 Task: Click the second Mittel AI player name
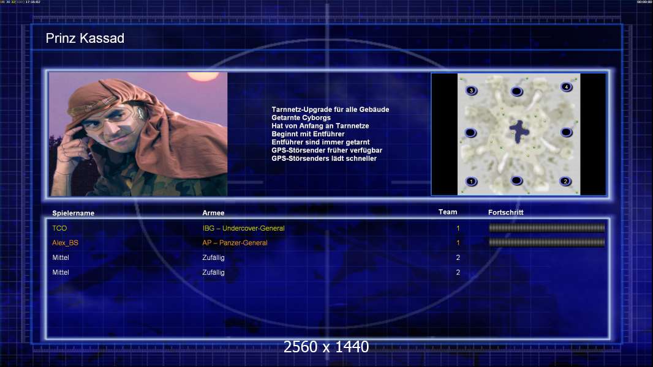tap(61, 272)
